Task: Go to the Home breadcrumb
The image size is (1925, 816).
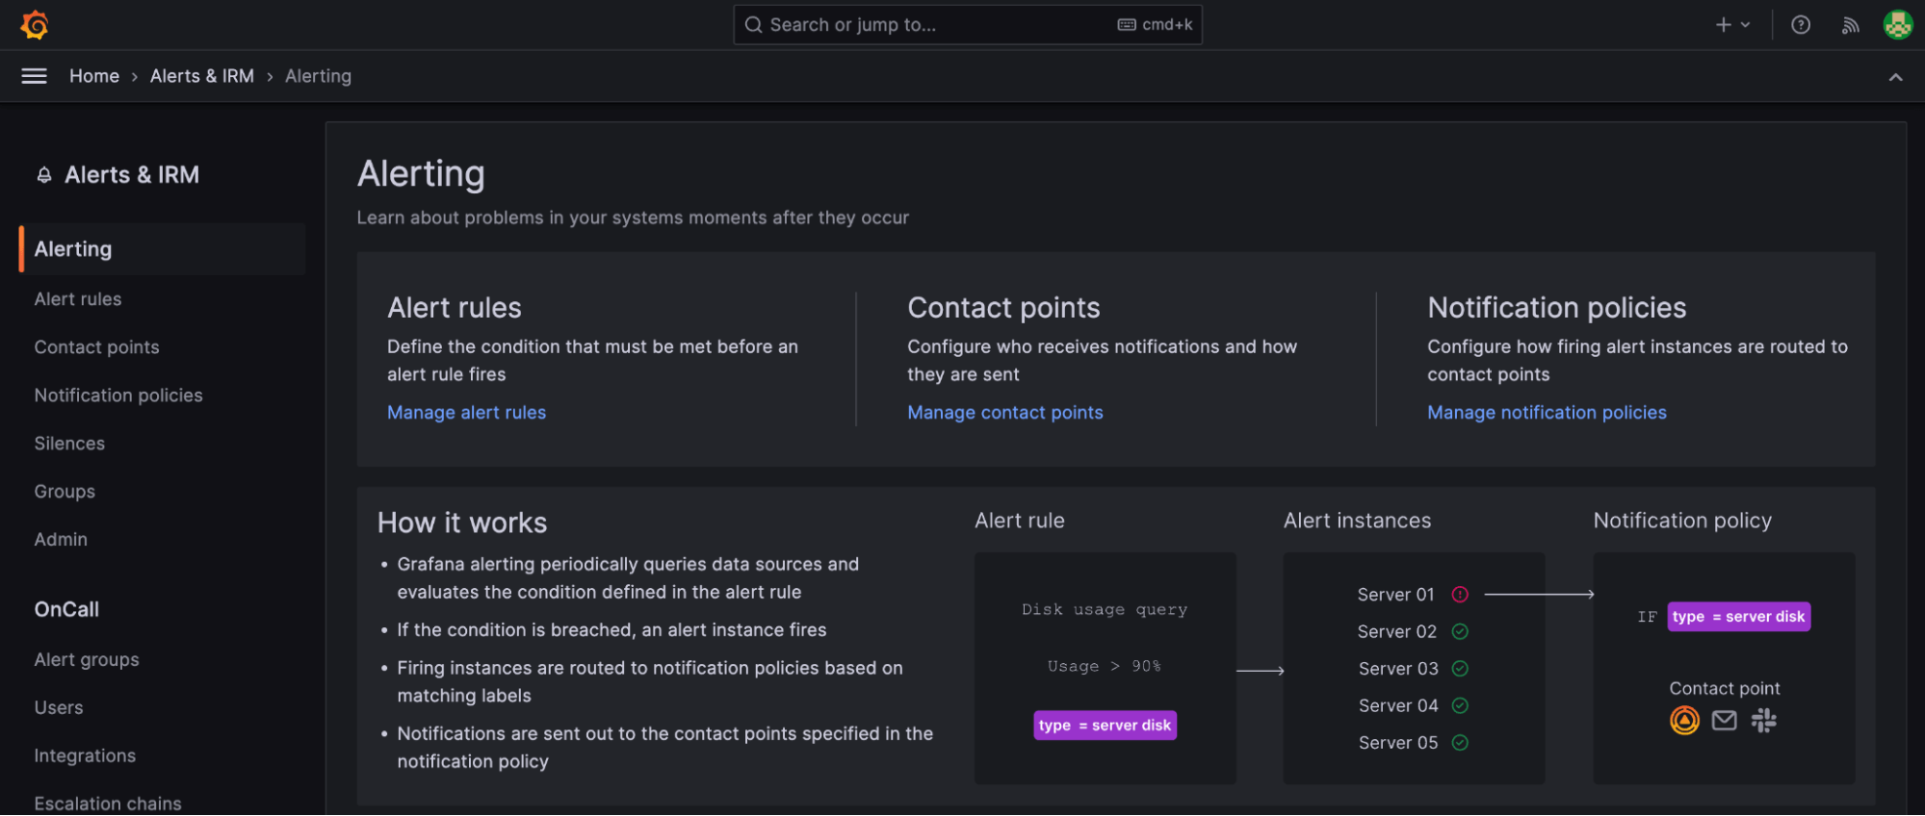Action: 94,76
